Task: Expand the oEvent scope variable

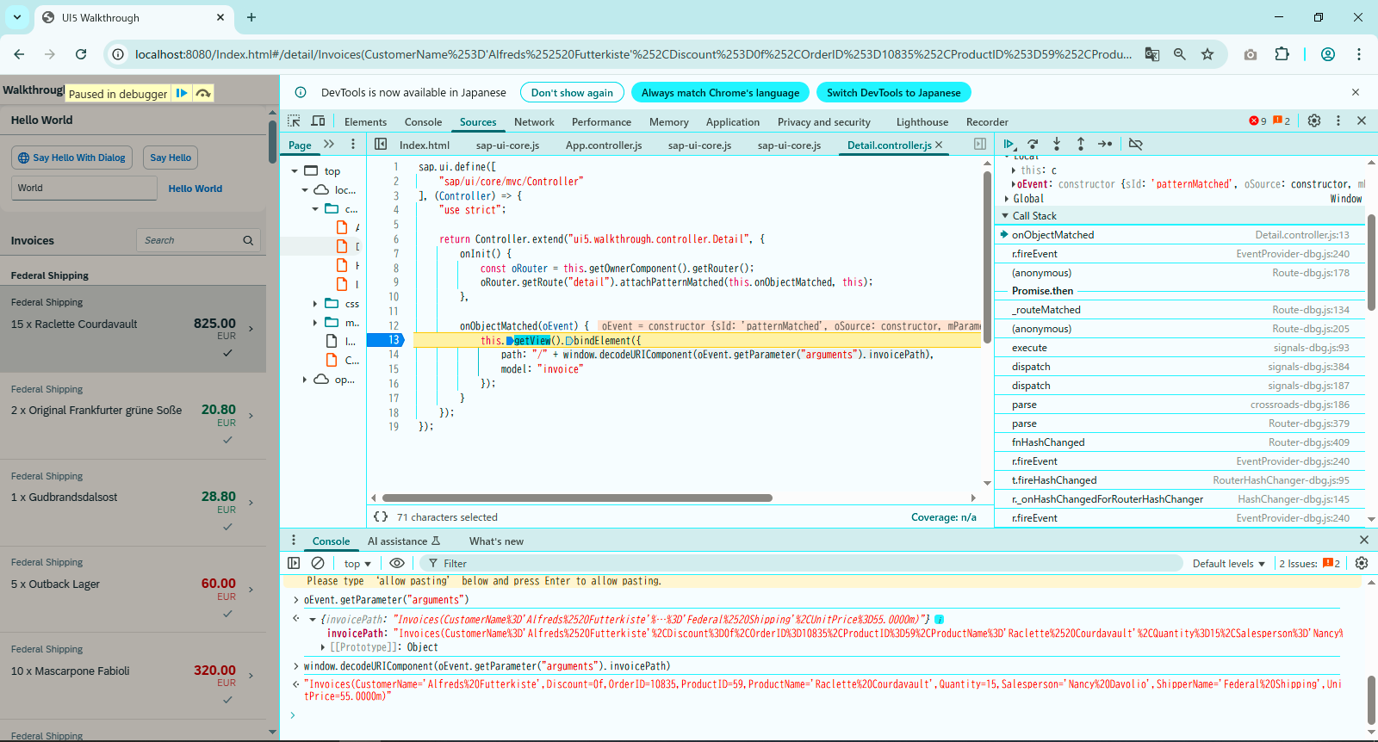Action: [x=1014, y=184]
